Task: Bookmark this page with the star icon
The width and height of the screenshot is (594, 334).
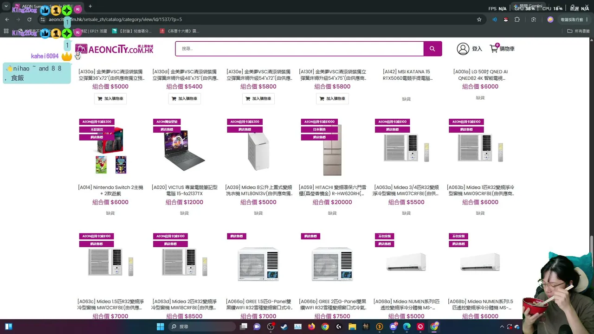Action: click(479, 19)
